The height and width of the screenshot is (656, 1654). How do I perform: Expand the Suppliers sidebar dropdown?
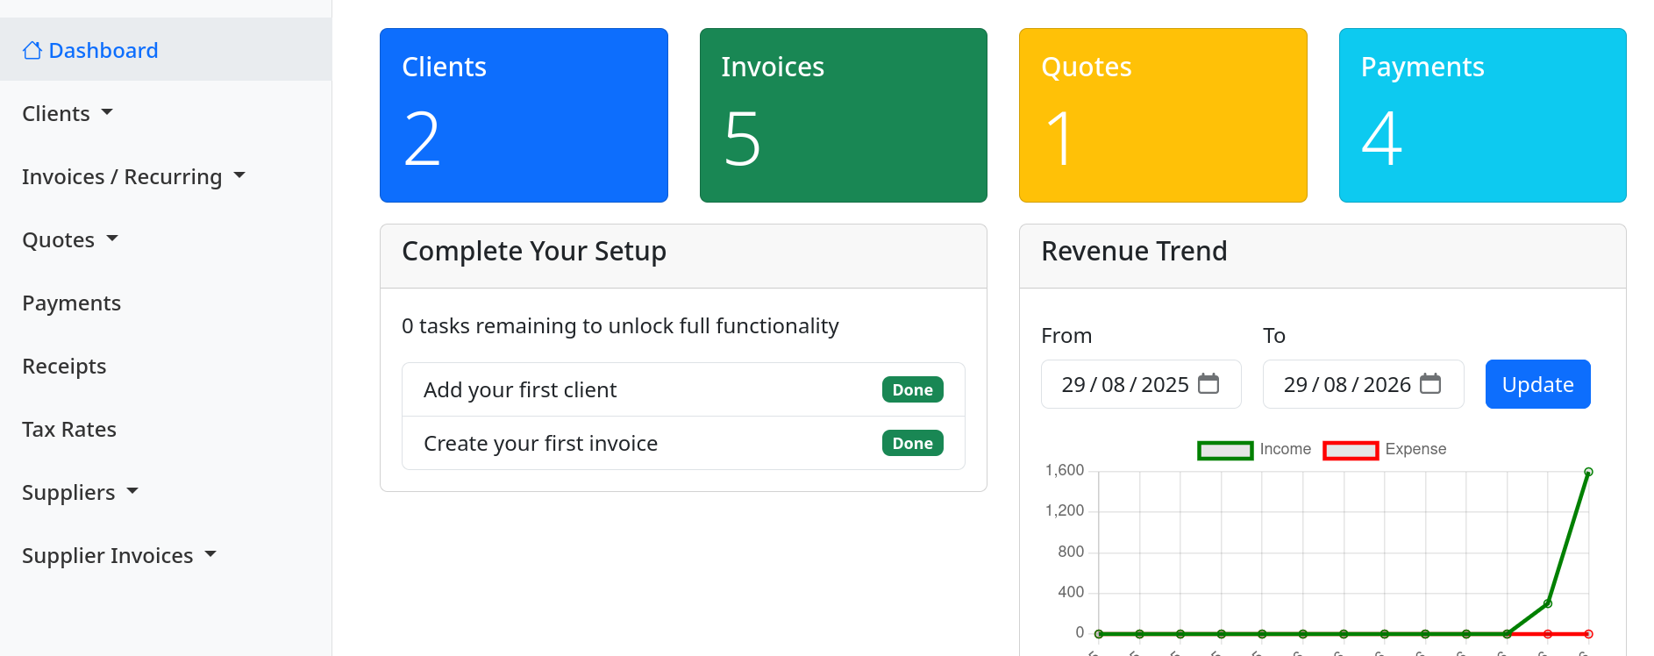(x=80, y=492)
